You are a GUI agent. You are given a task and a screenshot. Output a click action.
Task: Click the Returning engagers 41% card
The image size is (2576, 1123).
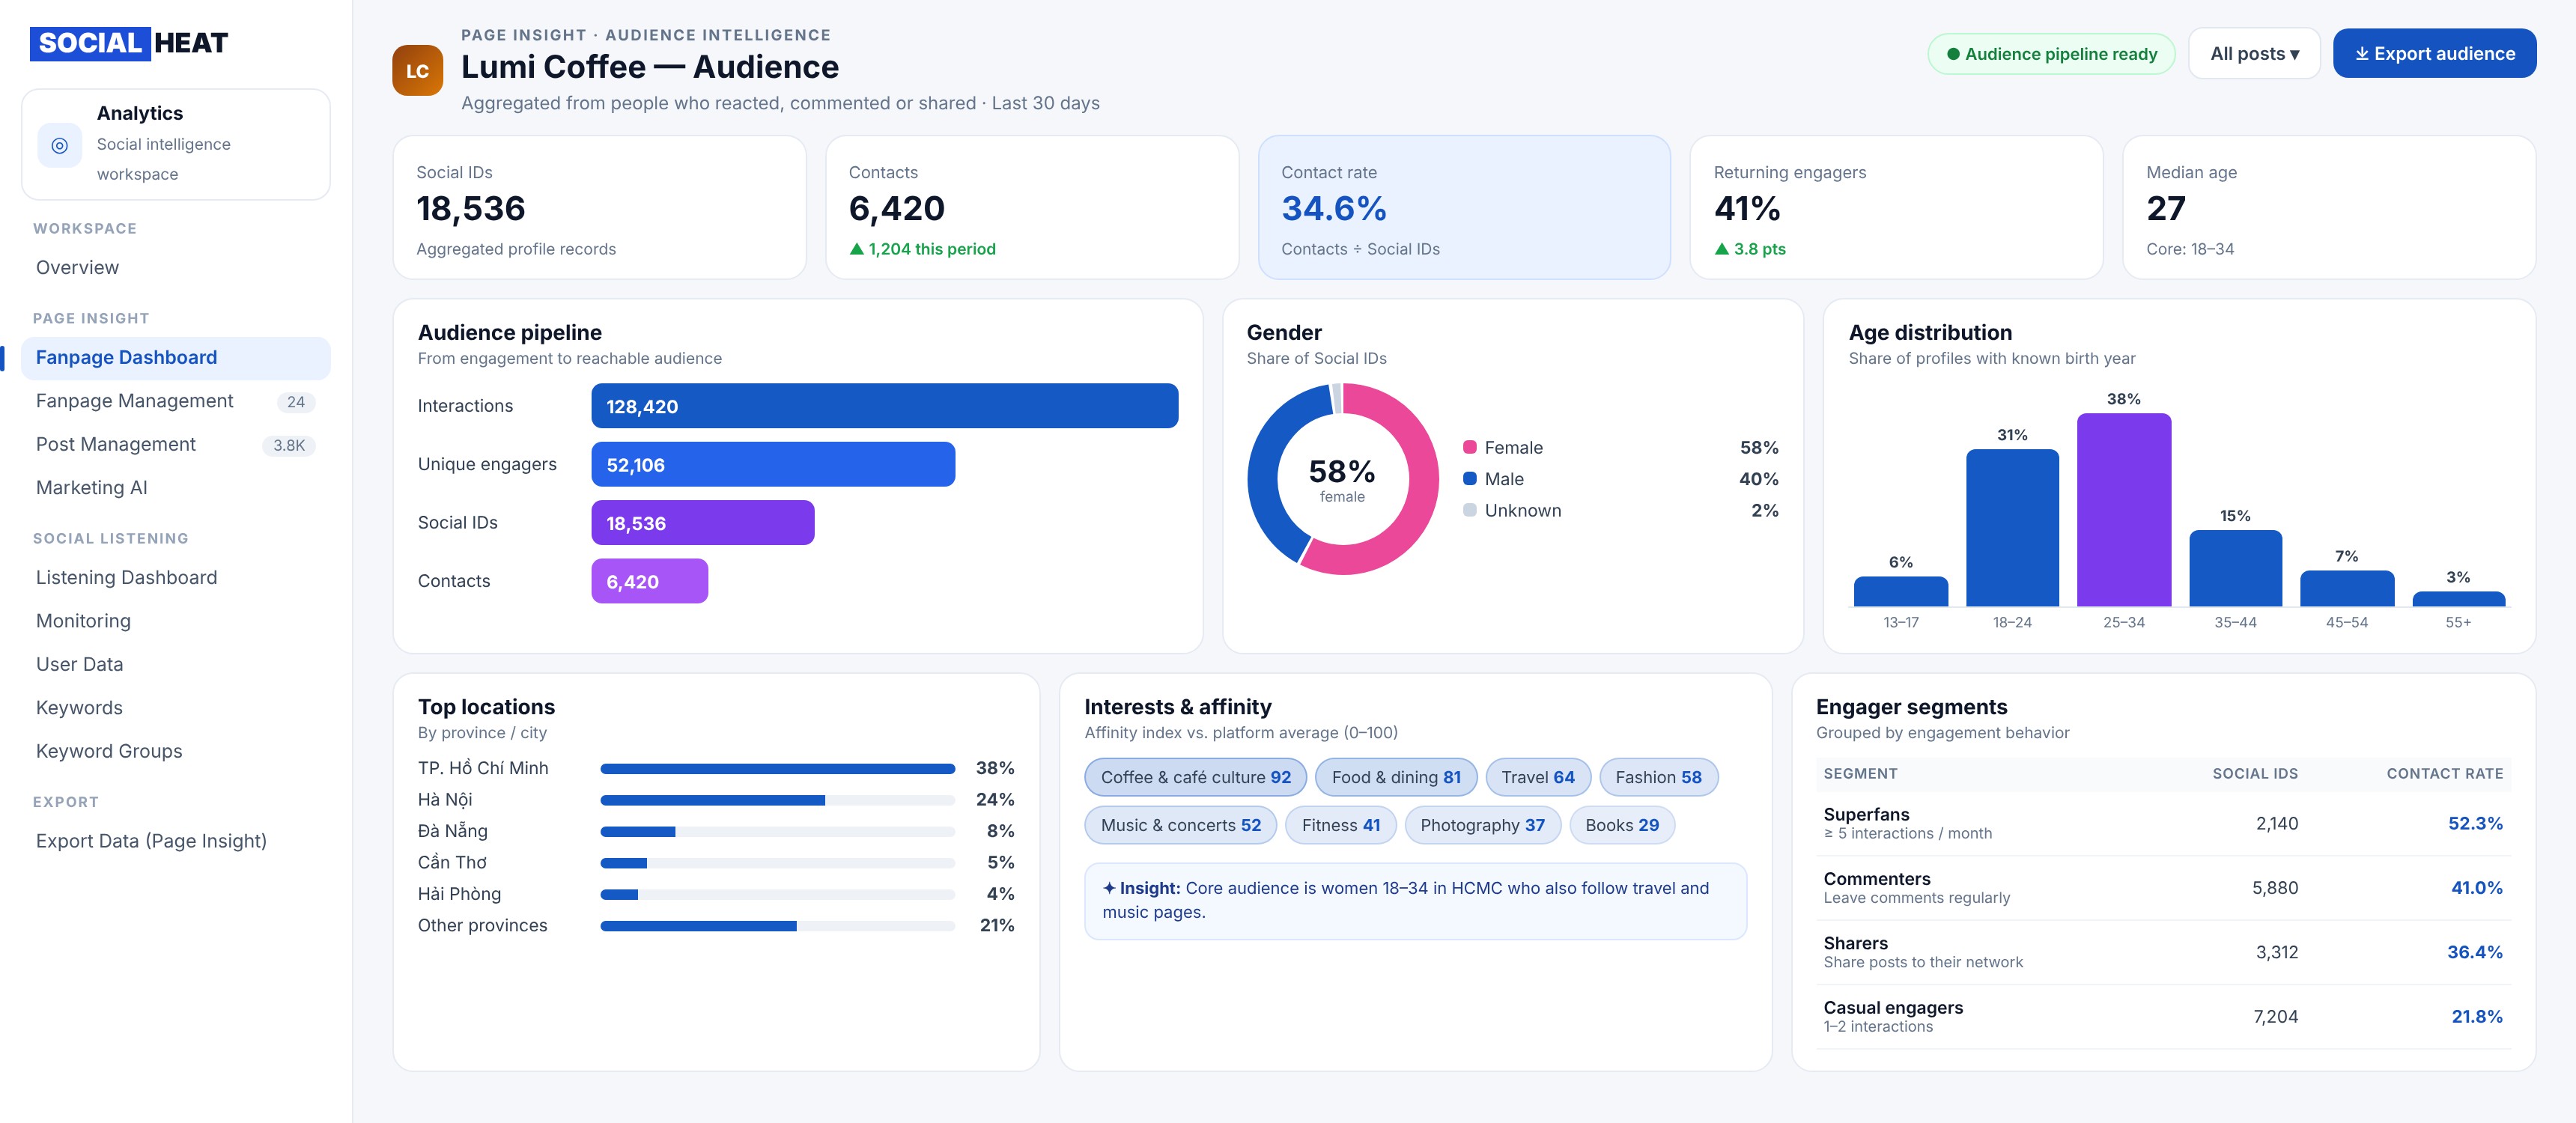pyautogui.click(x=1896, y=208)
